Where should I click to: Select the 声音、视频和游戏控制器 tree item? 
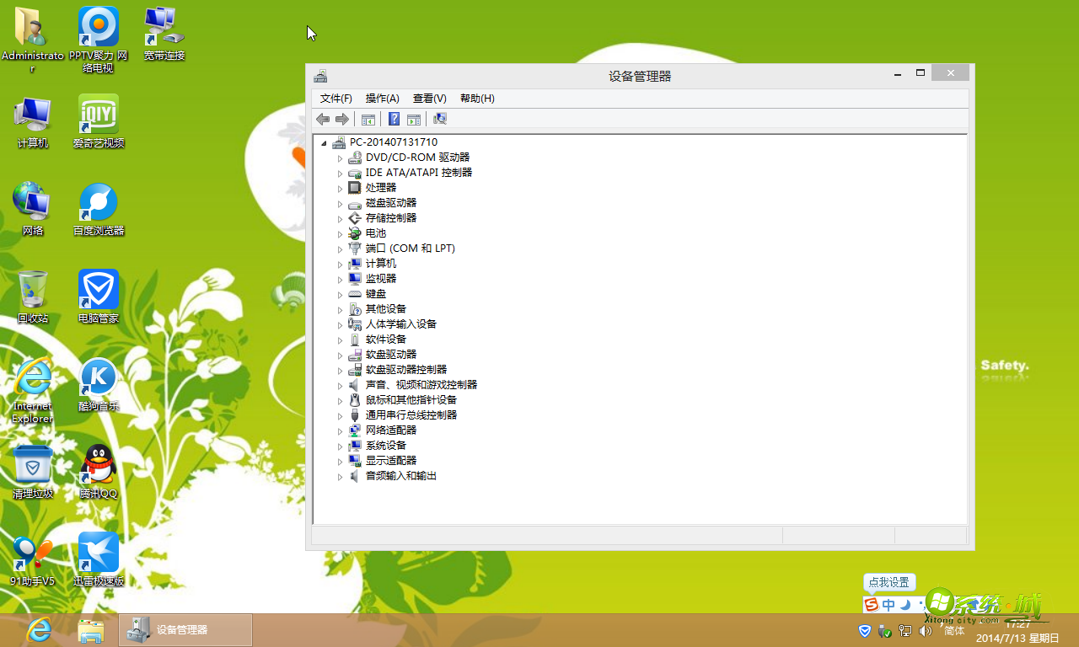click(421, 385)
